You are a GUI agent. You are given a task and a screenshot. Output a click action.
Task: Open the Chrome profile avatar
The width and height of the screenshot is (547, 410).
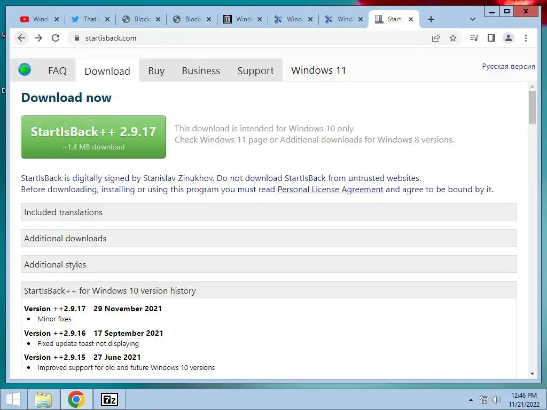(509, 38)
